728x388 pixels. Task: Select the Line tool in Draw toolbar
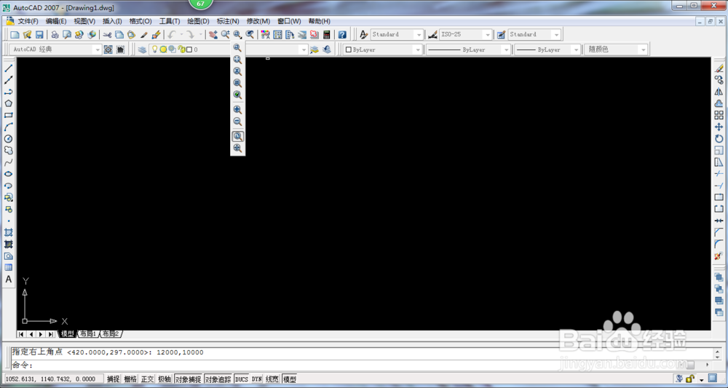point(8,68)
